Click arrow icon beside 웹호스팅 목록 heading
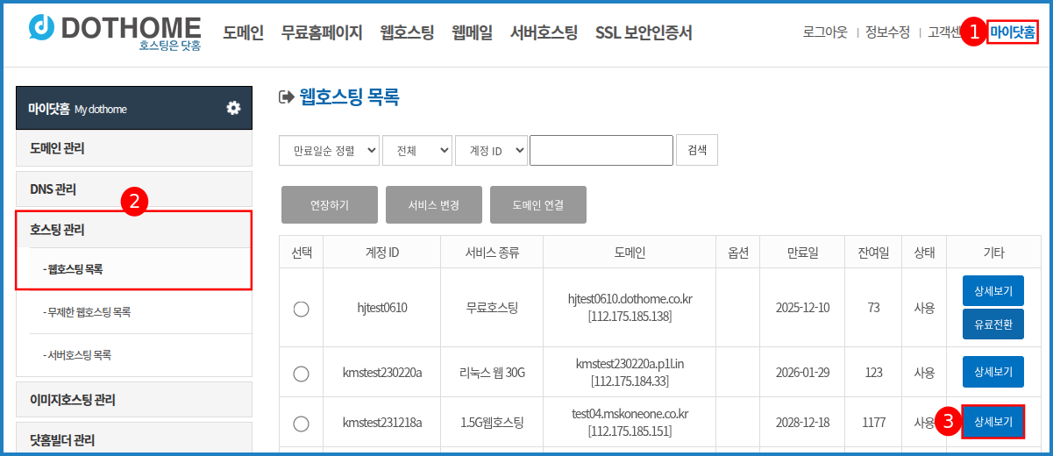 [x=285, y=97]
